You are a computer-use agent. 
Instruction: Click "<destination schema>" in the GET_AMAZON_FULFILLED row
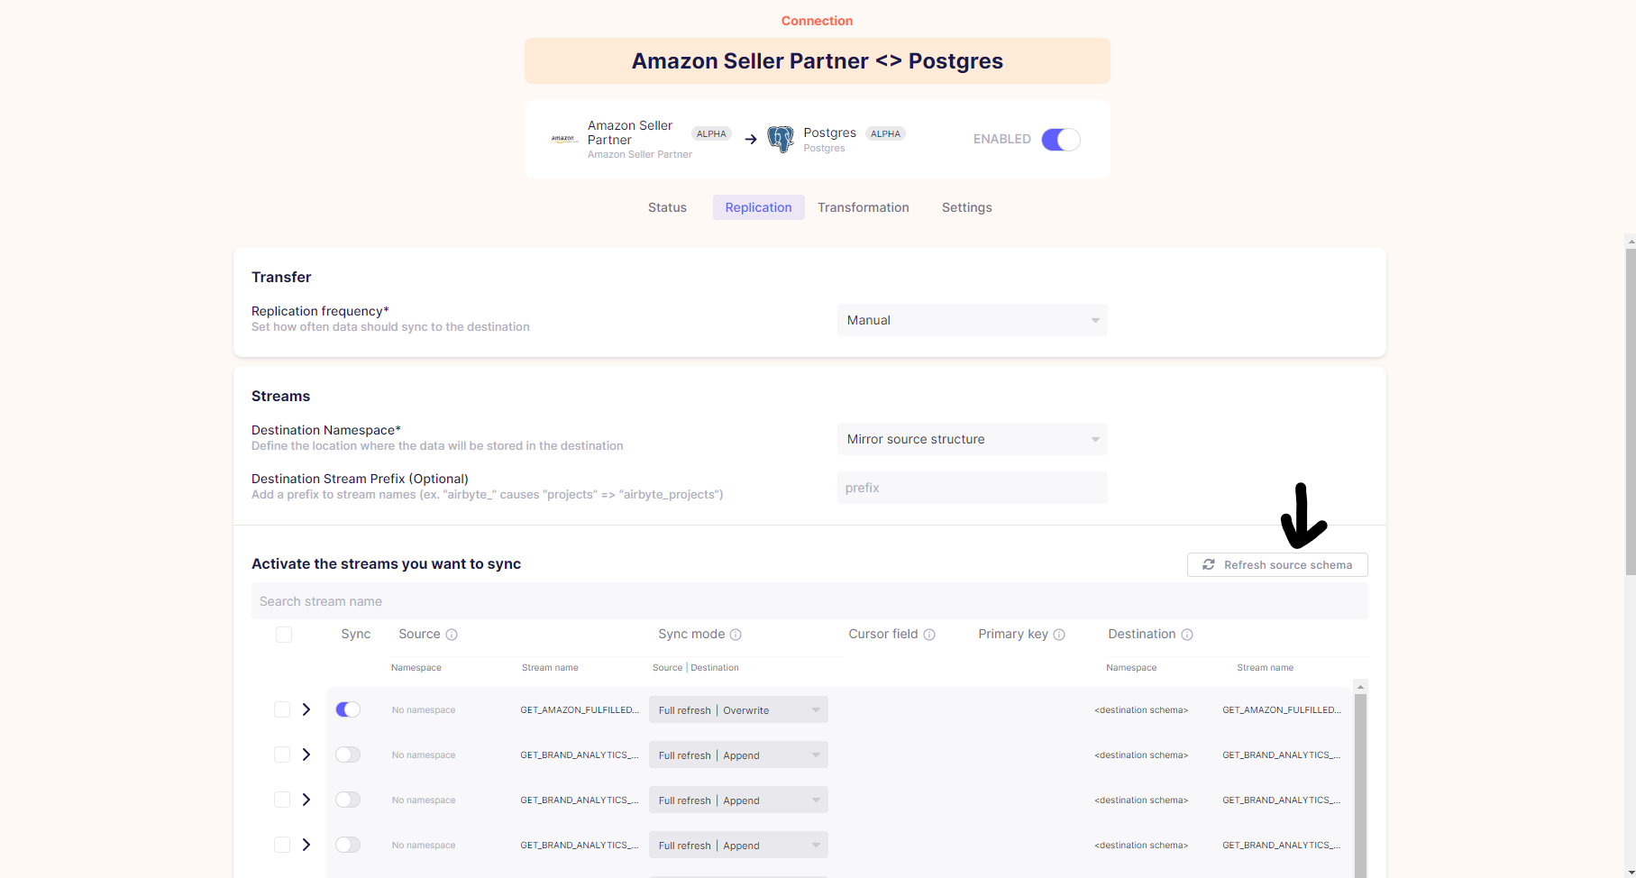click(x=1141, y=710)
